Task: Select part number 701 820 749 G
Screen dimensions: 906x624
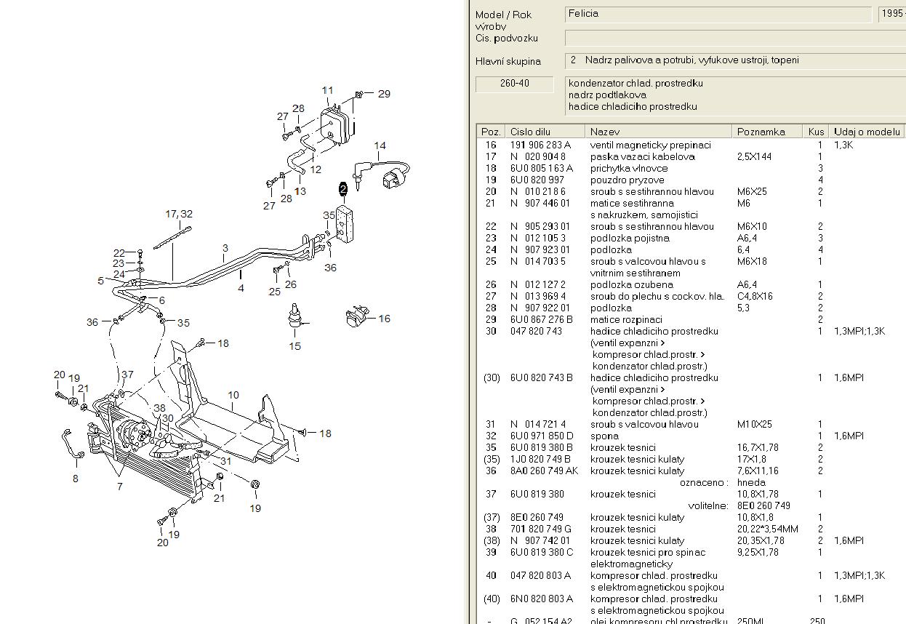Action: [540, 529]
